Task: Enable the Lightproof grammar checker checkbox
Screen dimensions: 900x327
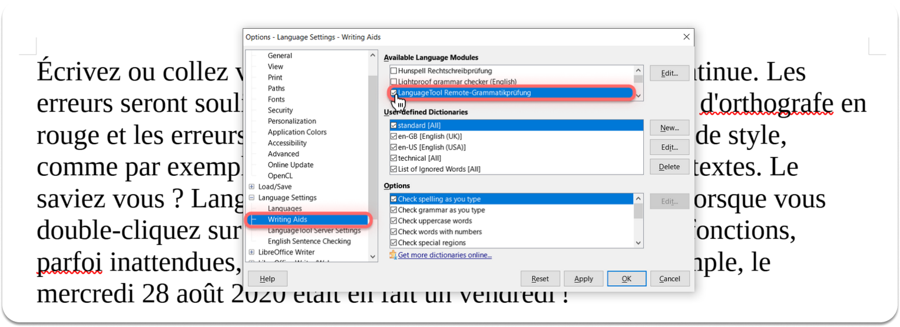Action: pyautogui.click(x=393, y=82)
